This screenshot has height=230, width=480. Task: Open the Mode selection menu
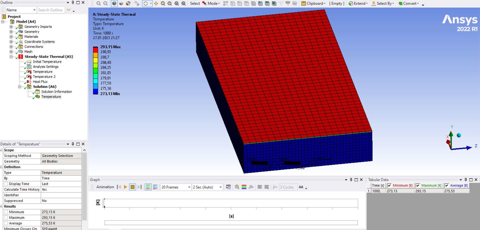[211, 3]
